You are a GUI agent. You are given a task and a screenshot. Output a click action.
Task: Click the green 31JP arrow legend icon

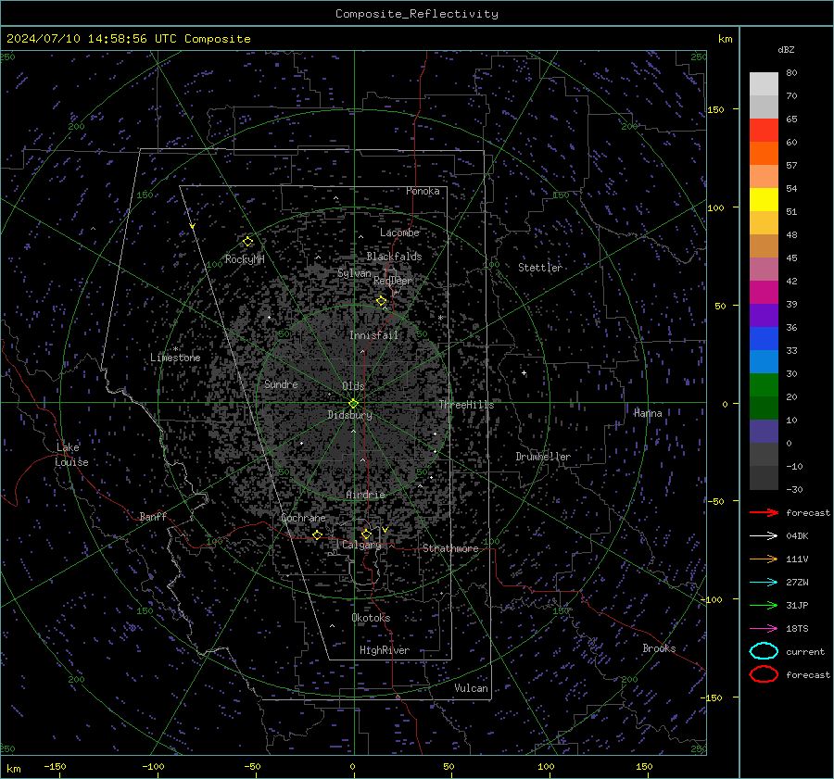tap(764, 605)
